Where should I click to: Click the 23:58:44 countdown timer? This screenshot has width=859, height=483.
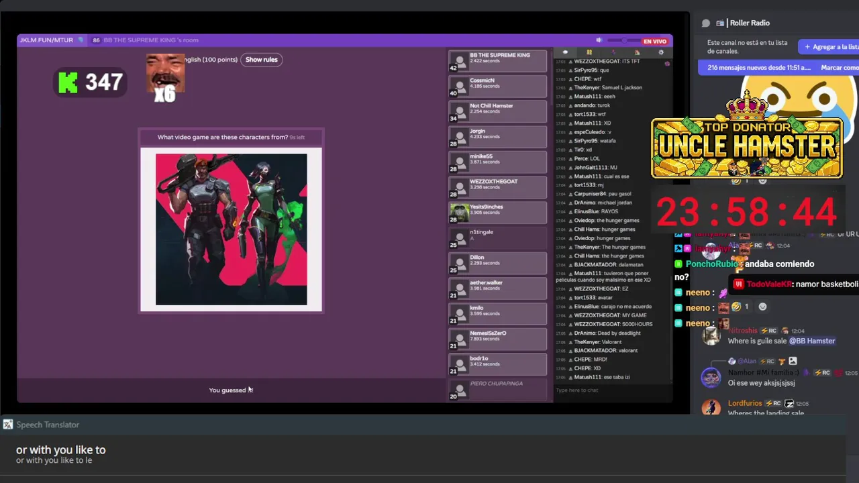[x=746, y=213]
